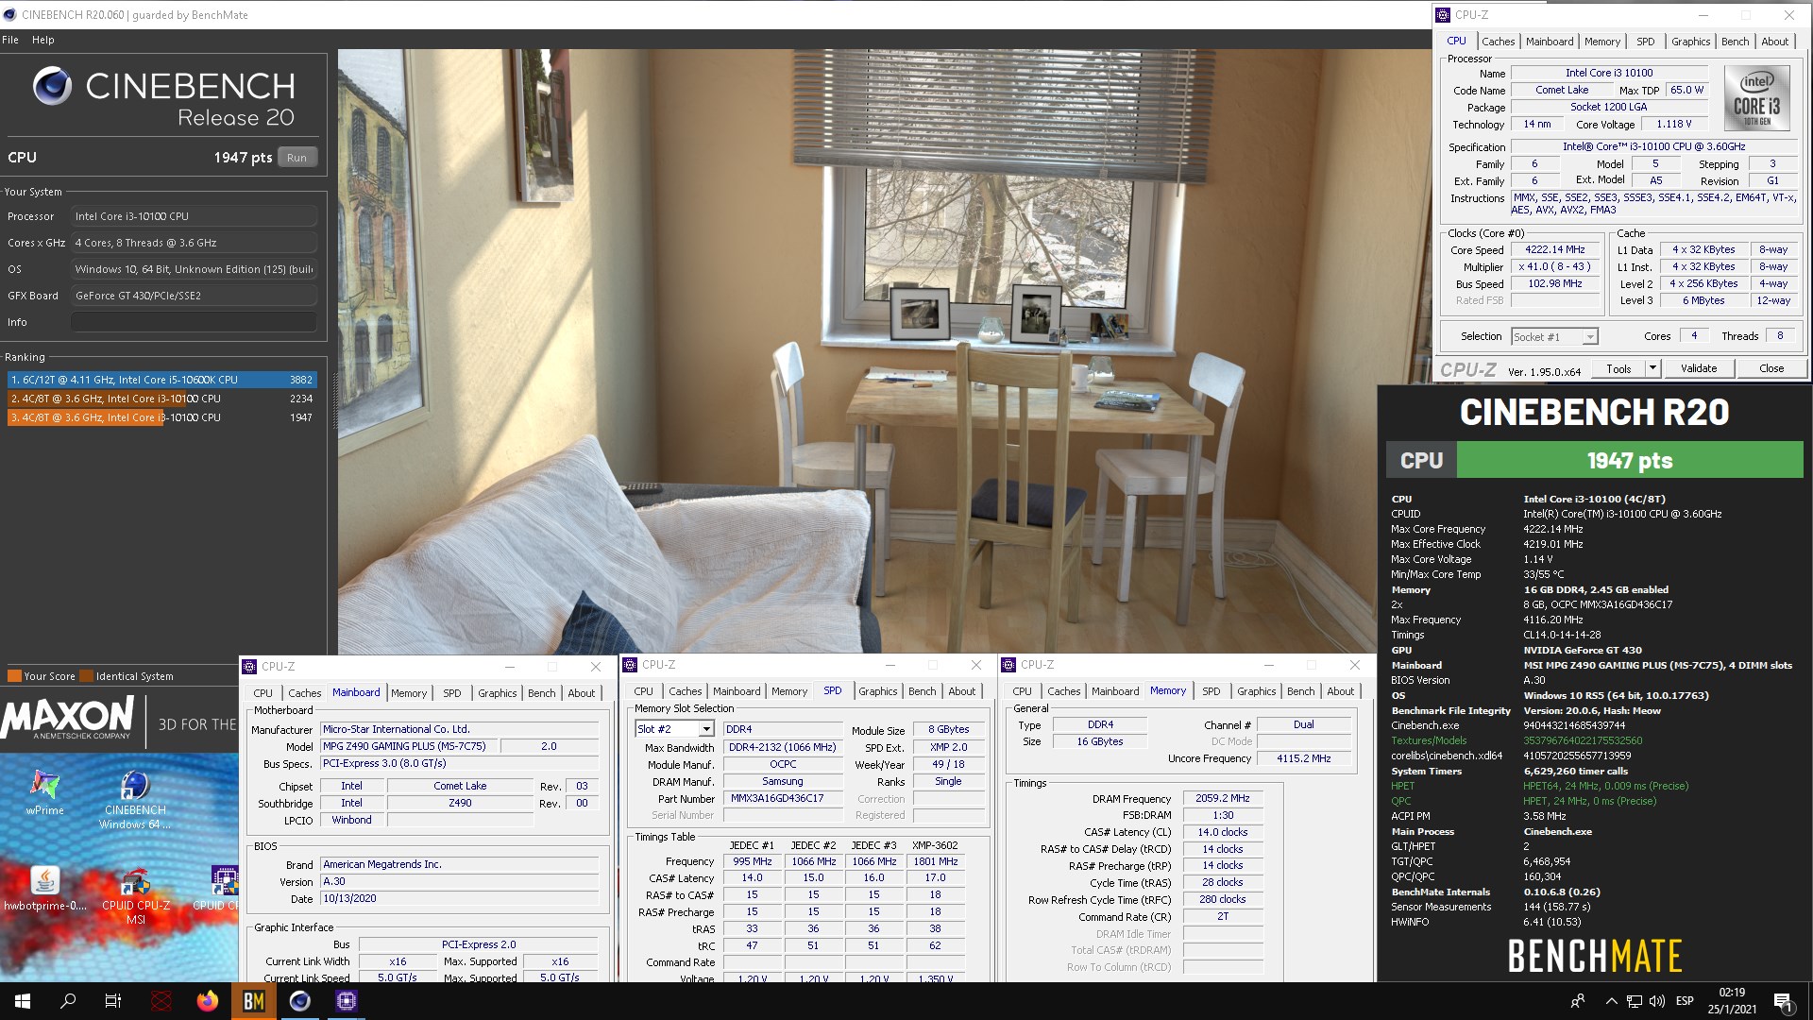
Task: Select the third ranking entry scoring 1947
Action: [161, 417]
